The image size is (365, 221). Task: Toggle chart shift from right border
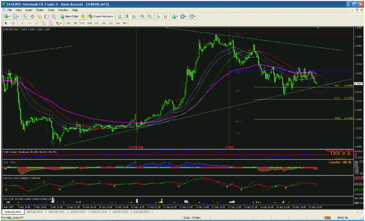(x=165, y=16)
